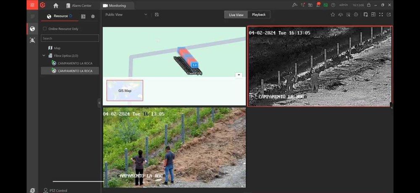
Task: Click the blue 12 cluster marker on map
Action: [195, 65]
